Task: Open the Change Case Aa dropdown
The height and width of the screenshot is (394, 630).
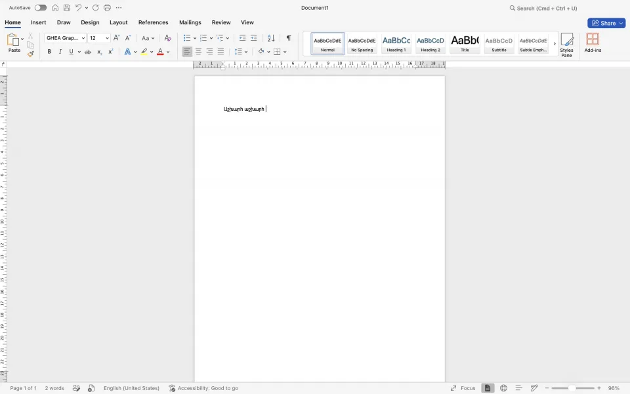Action: coord(148,38)
